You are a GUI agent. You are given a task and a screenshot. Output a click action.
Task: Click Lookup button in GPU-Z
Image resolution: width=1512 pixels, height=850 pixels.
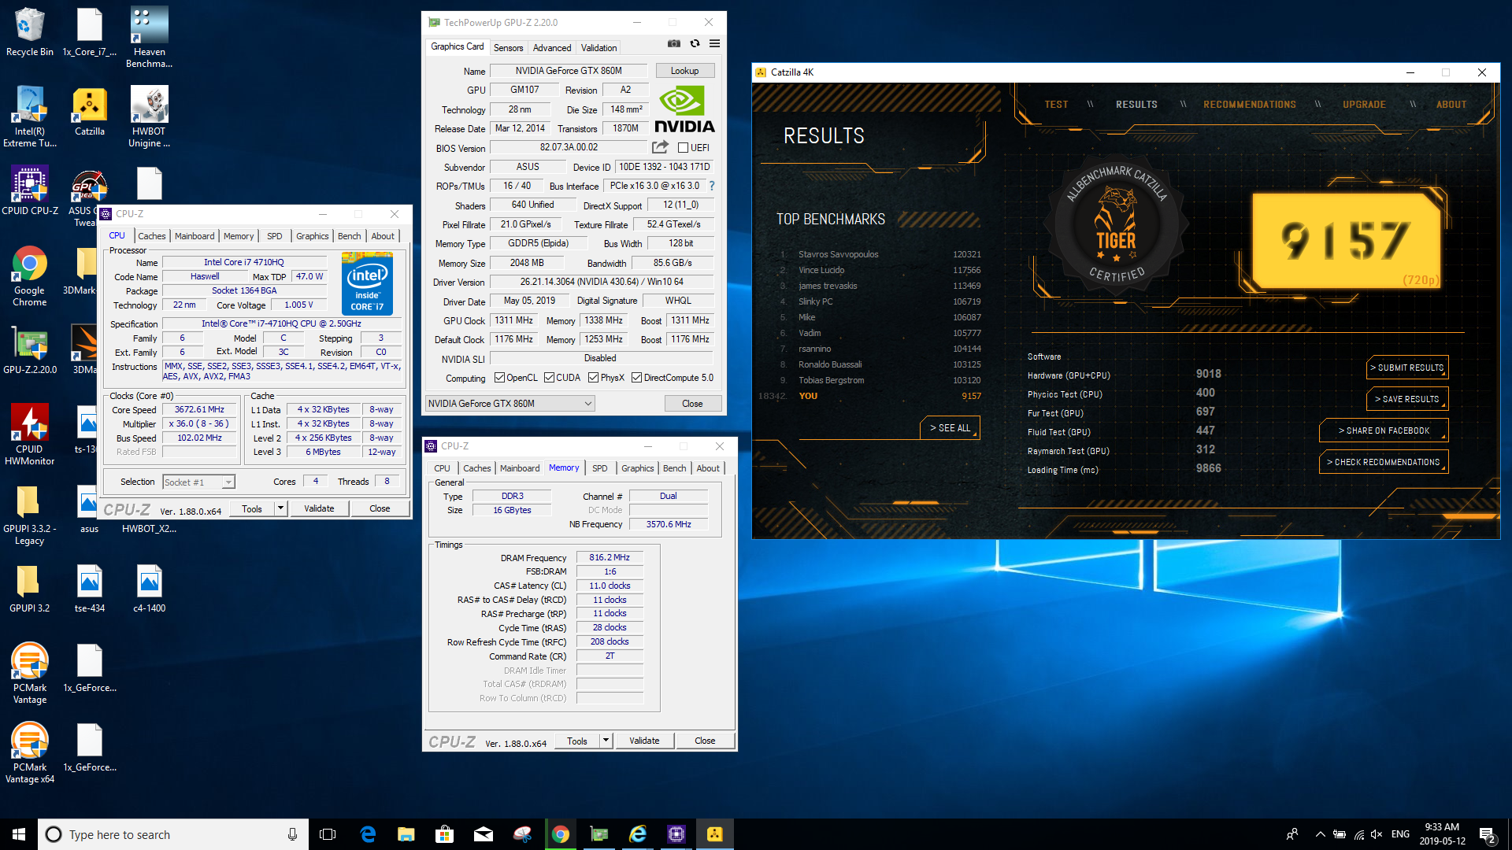pyautogui.click(x=684, y=71)
